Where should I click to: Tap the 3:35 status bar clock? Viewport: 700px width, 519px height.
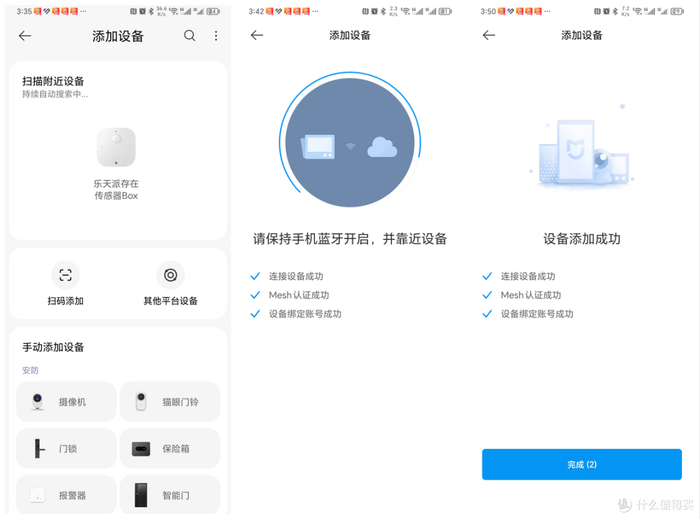pyautogui.click(x=24, y=11)
